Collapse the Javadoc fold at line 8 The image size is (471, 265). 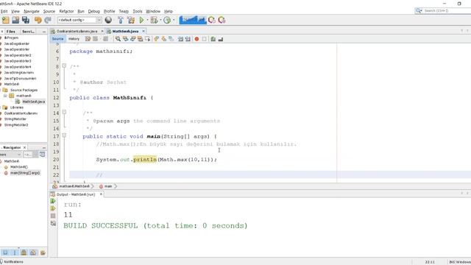coord(64,66)
